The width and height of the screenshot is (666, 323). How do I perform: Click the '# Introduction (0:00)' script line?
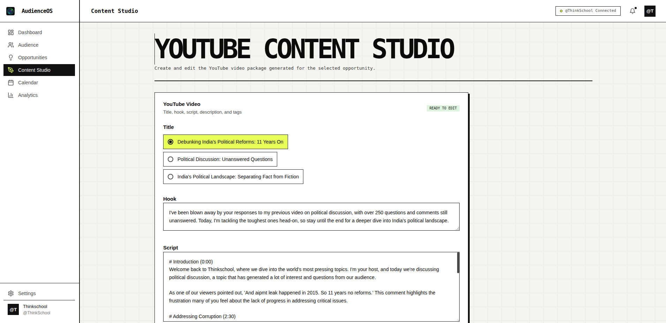[x=191, y=262]
